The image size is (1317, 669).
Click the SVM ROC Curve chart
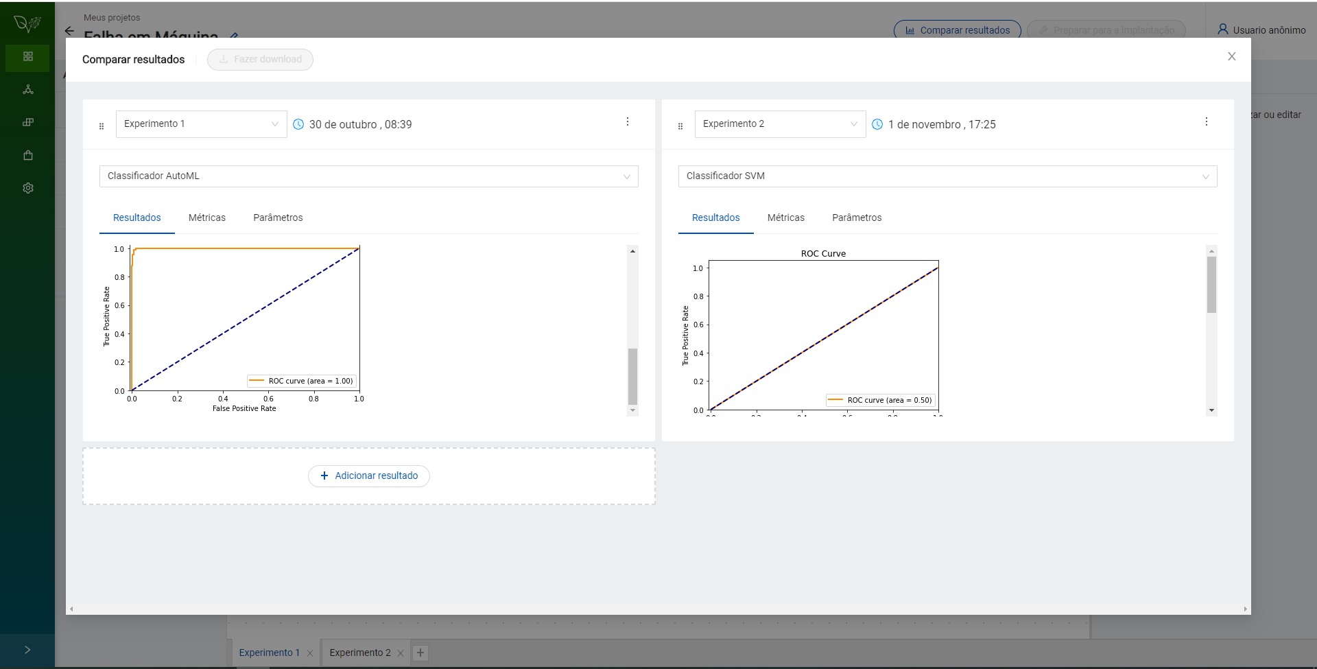pos(813,331)
